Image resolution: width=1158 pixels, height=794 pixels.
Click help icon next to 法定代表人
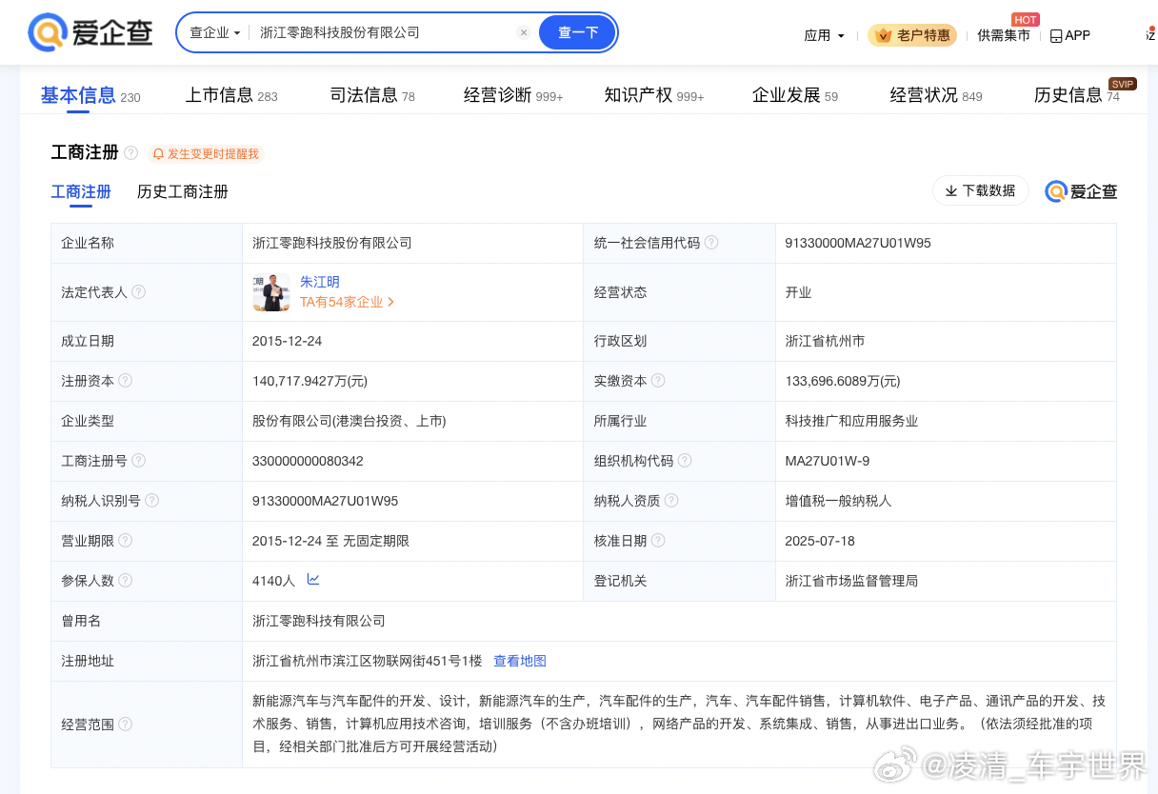[x=139, y=292]
